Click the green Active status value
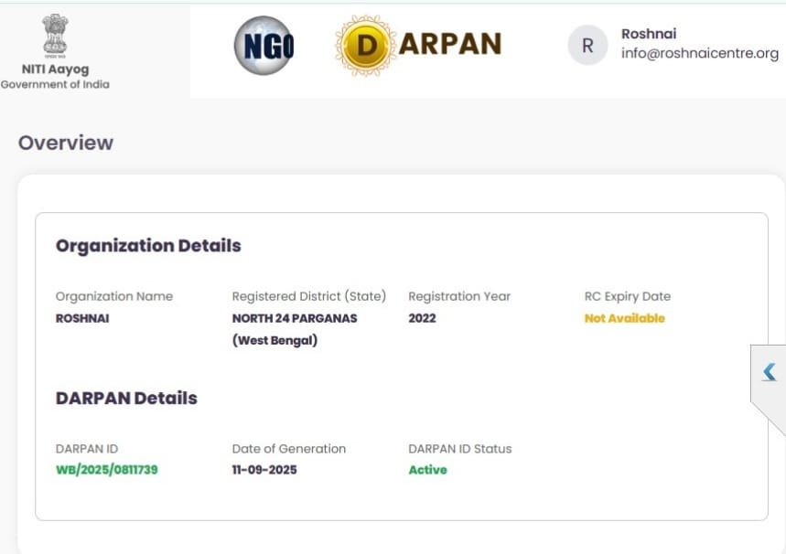The image size is (786, 554). tap(427, 470)
